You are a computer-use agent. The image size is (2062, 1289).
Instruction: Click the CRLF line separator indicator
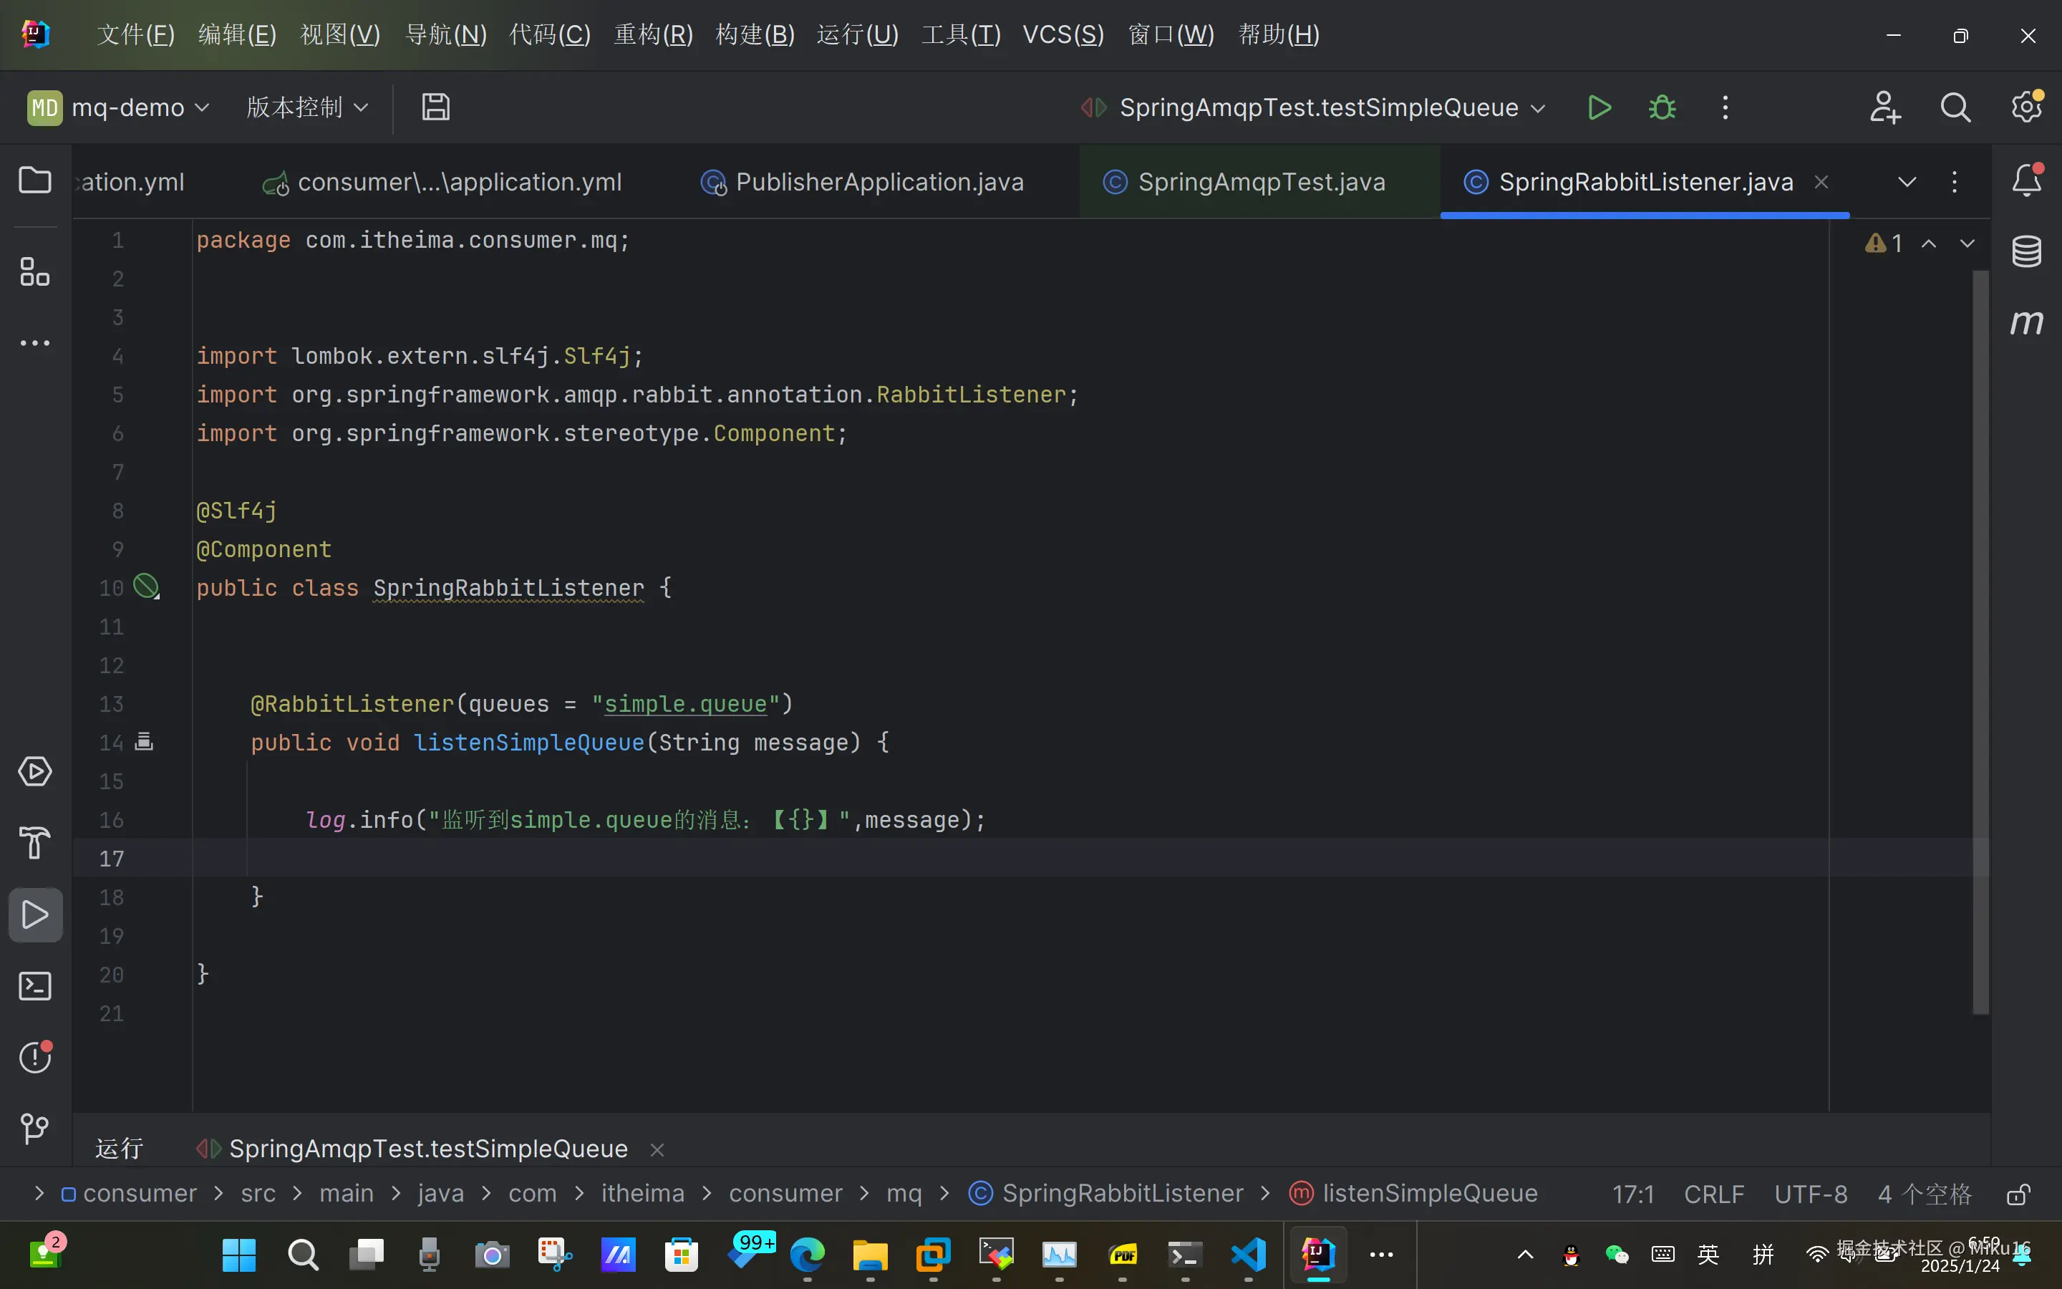click(1713, 1194)
